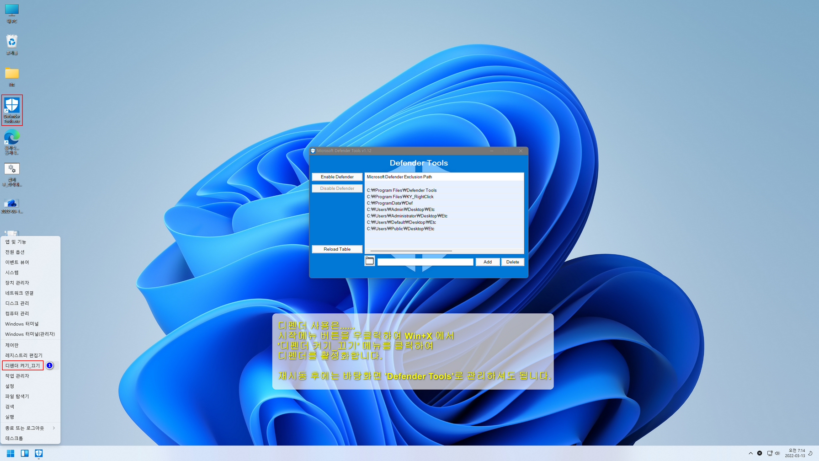Viewport: 819px width, 461px height.
Task: Click the folder browse icon in Defender Tools
Action: pos(369,261)
